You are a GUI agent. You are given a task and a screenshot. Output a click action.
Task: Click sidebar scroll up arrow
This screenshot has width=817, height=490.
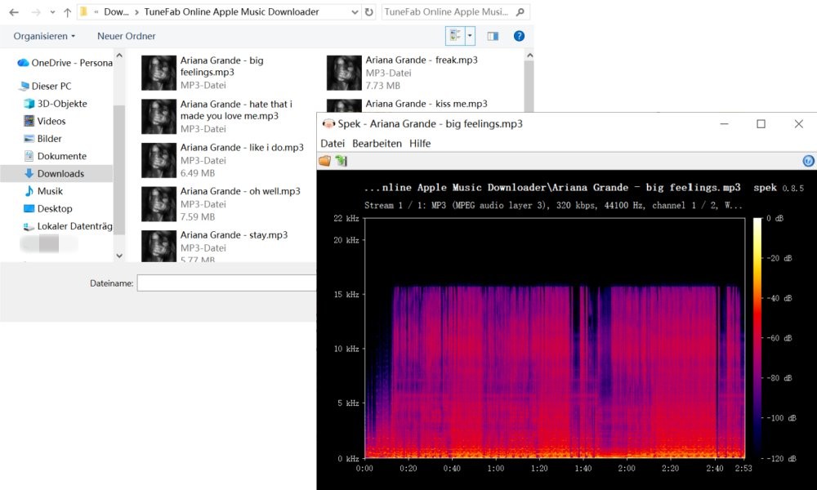coord(119,56)
